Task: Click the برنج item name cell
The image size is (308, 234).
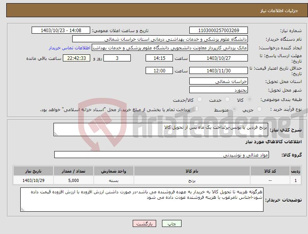Action: tap(192, 180)
